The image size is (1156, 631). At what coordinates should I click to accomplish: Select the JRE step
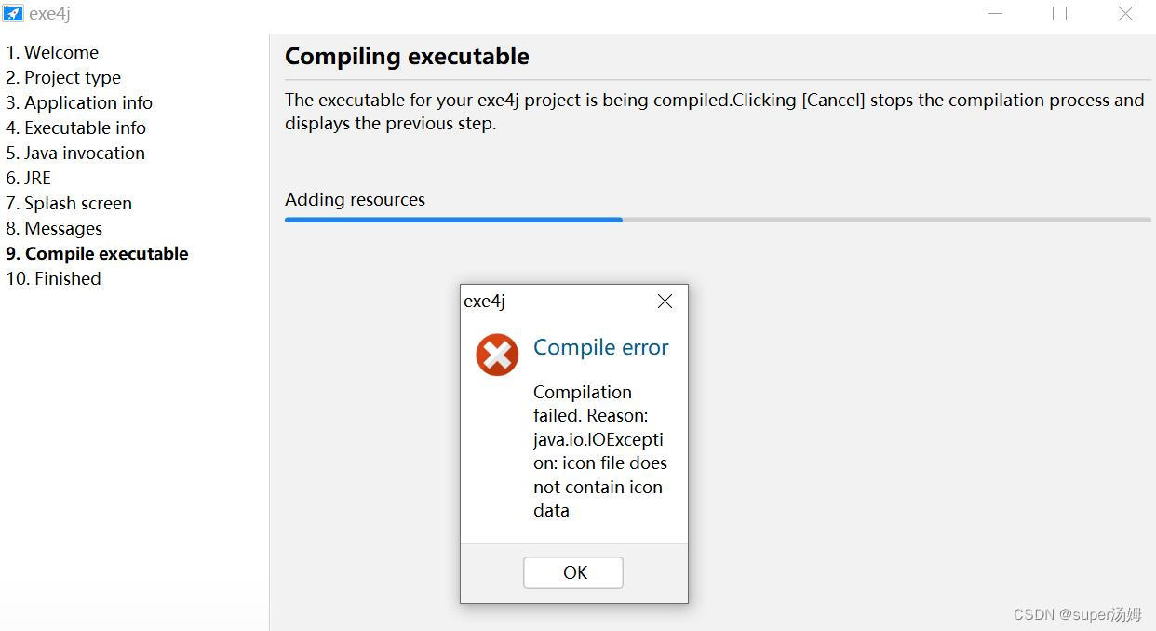(x=28, y=178)
